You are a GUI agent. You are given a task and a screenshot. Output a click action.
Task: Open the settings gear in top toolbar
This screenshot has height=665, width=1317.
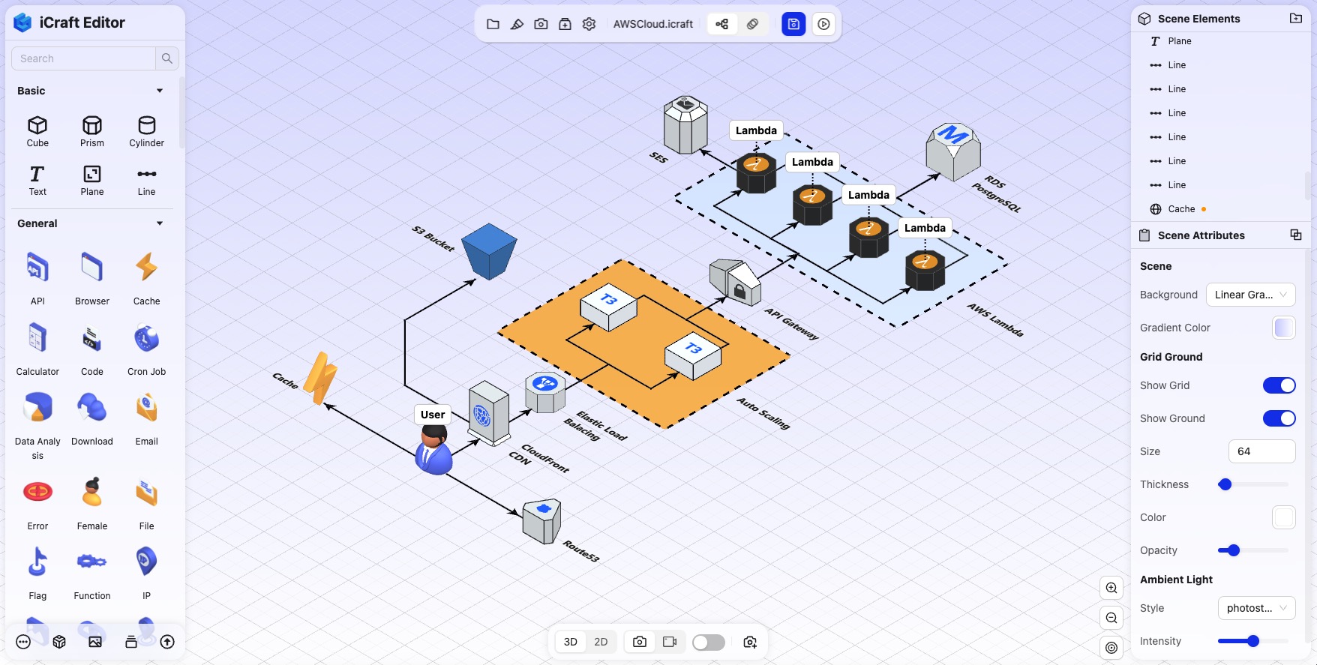pos(589,24)
